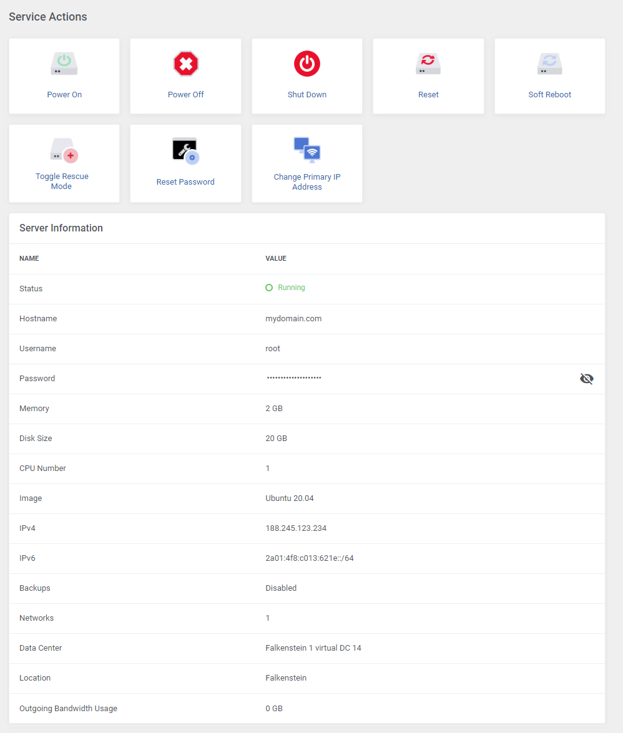Click the Image row label
623x733 pixels.
pos(31,498)
